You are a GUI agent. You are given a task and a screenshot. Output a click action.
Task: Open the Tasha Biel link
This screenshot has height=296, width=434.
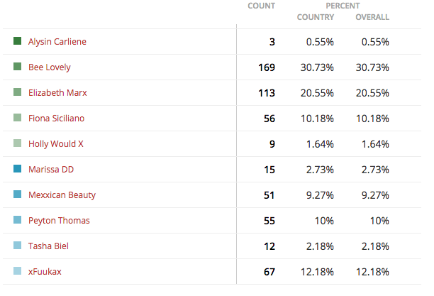pyautogui.click(x=48, y=246)
